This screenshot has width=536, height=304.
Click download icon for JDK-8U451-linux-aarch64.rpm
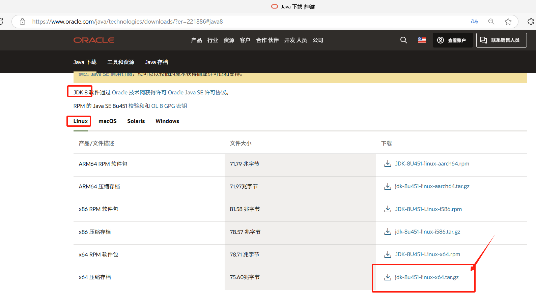pyautogui.click(x=388, y=164)
